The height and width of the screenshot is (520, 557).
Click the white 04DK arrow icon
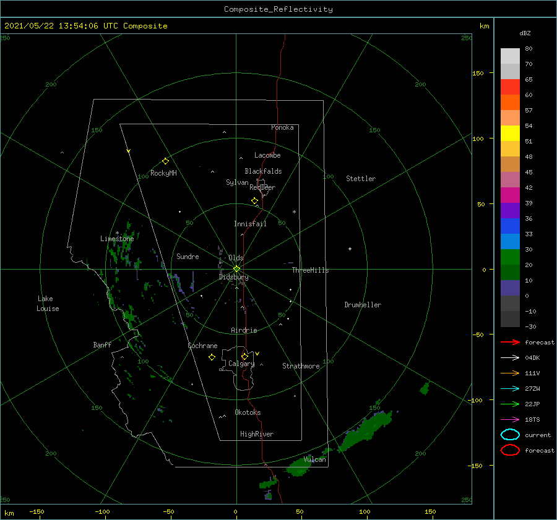click(510, 357)
